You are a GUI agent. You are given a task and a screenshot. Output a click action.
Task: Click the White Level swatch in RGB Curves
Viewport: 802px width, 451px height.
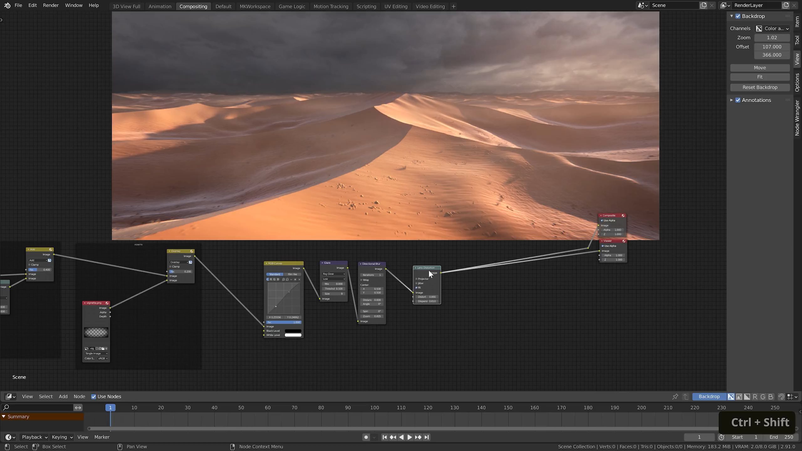coord(293,335)
